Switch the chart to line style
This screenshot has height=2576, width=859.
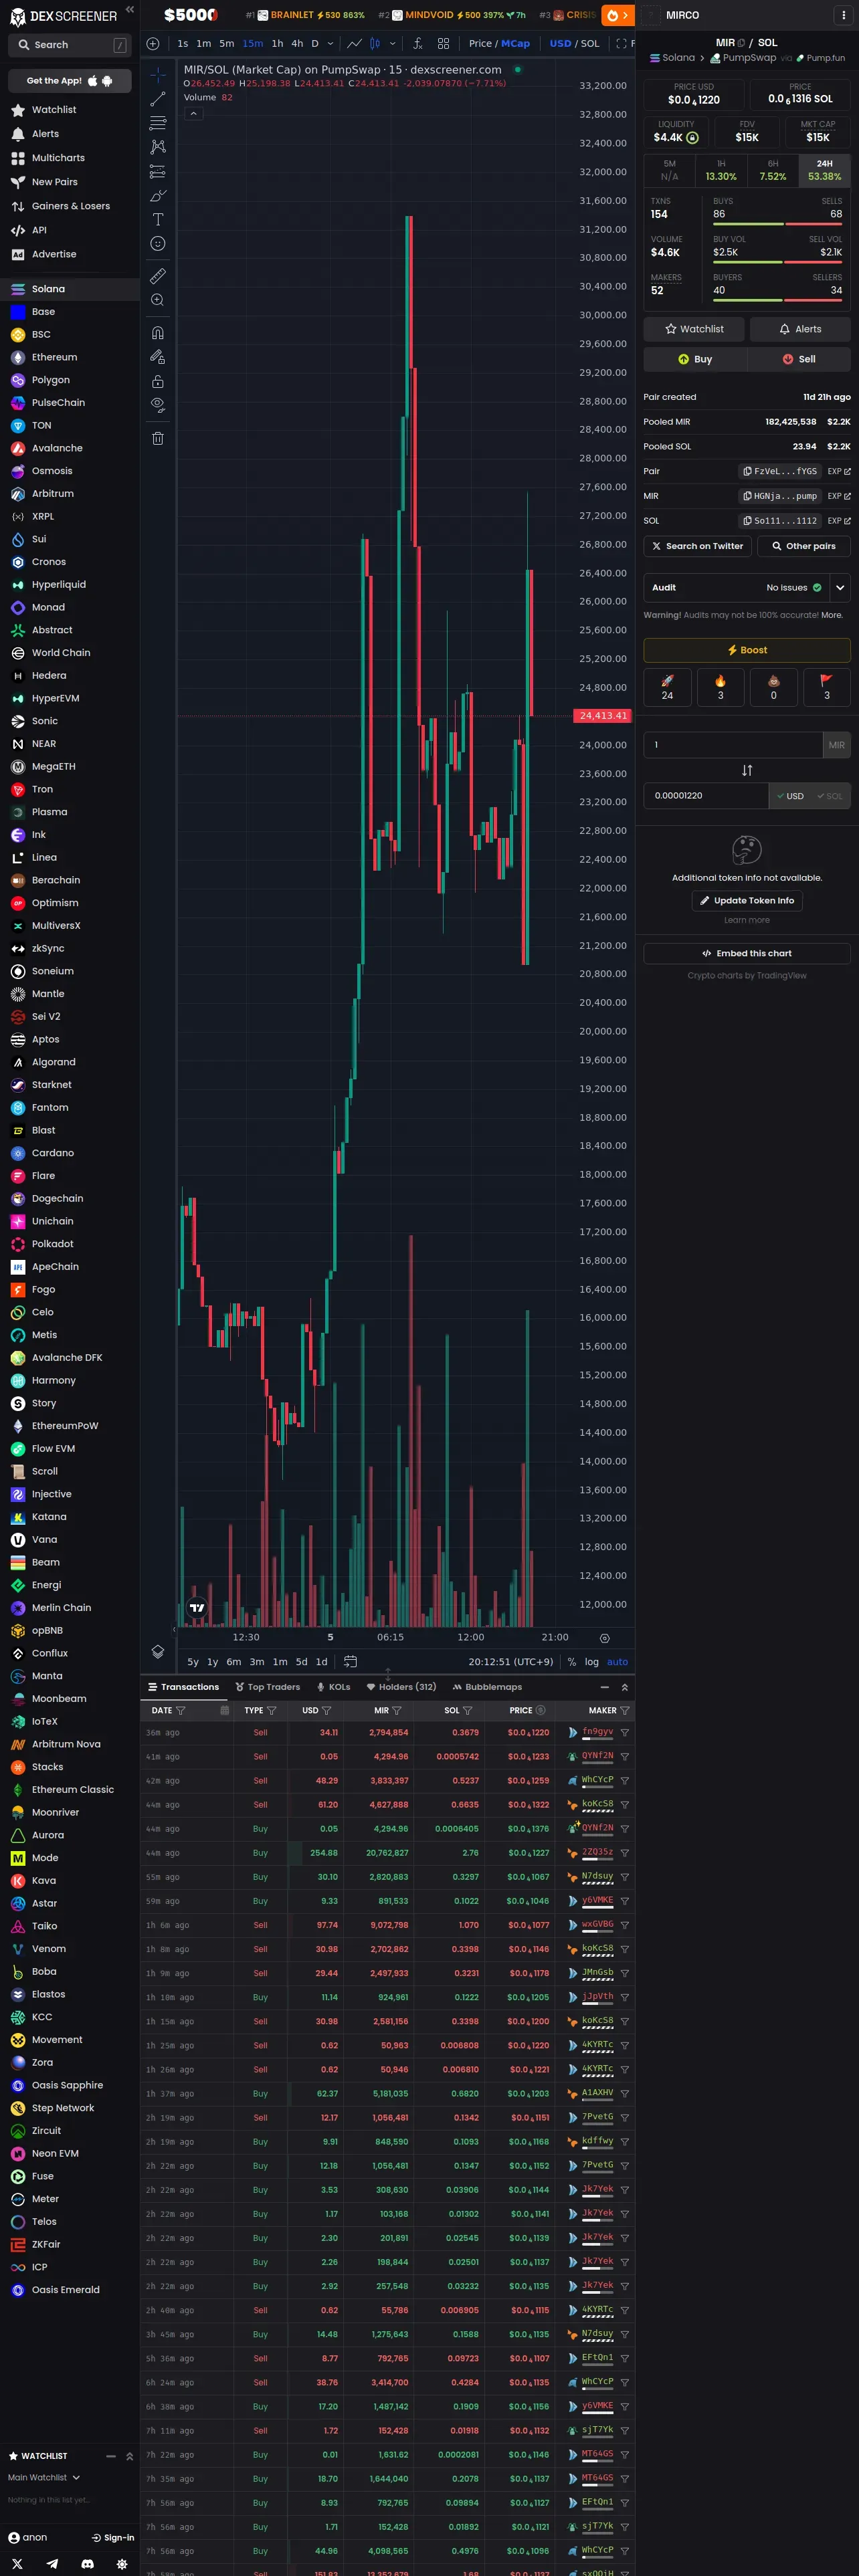click(354, 44)
